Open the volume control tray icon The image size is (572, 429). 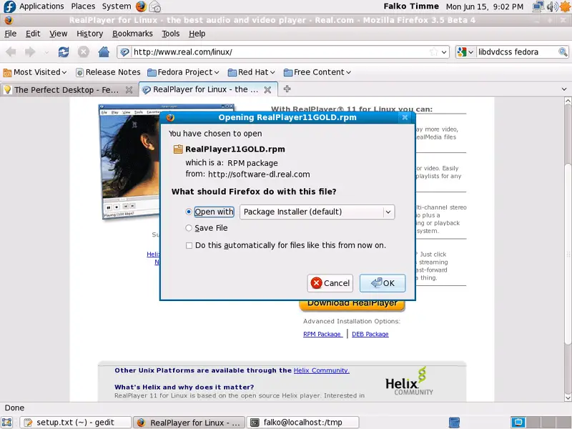[x=552, y=6]
